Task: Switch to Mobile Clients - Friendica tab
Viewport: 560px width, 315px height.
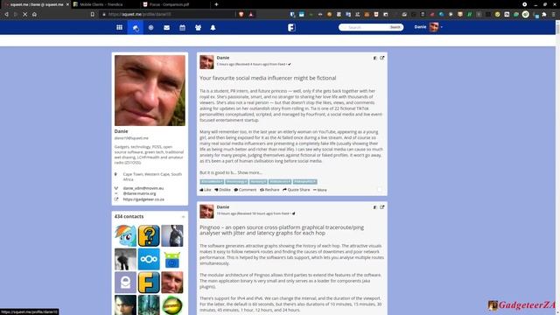Action: (x=101, y=4)
